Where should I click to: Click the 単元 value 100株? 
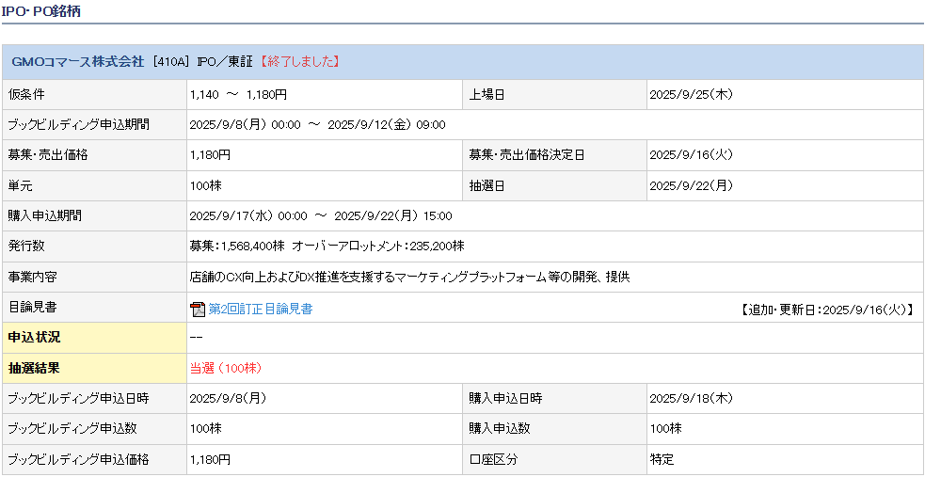pyautogui.click(x=205, y=185)
